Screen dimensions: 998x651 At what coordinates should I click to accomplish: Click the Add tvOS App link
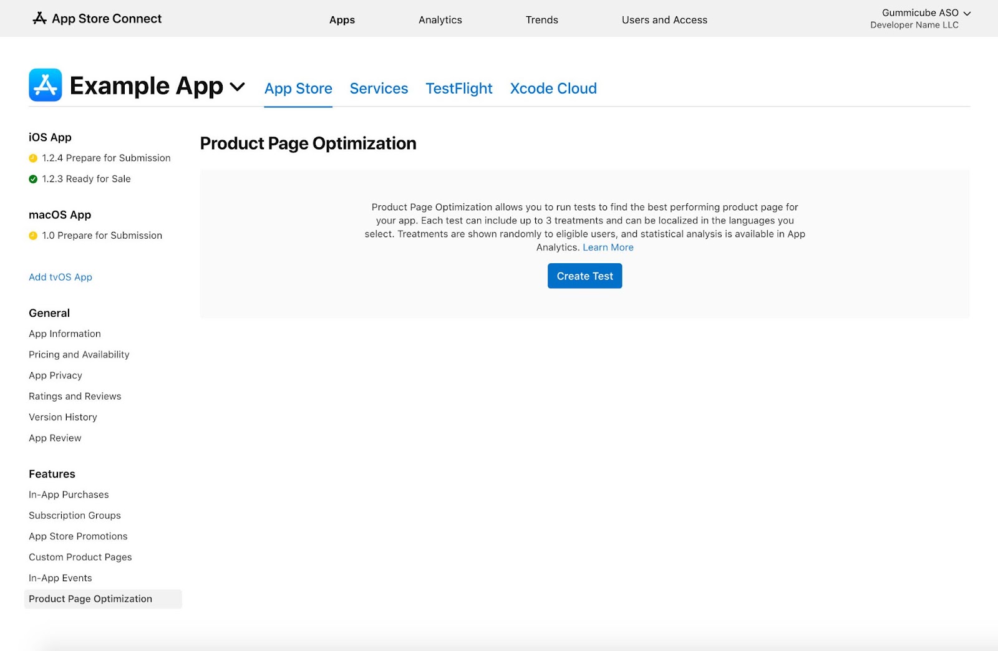[61, 277]
